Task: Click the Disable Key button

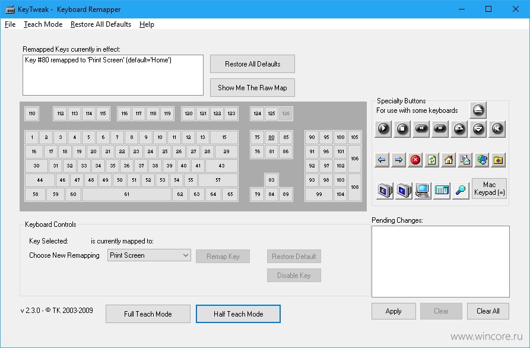Action: coord(294,276)
